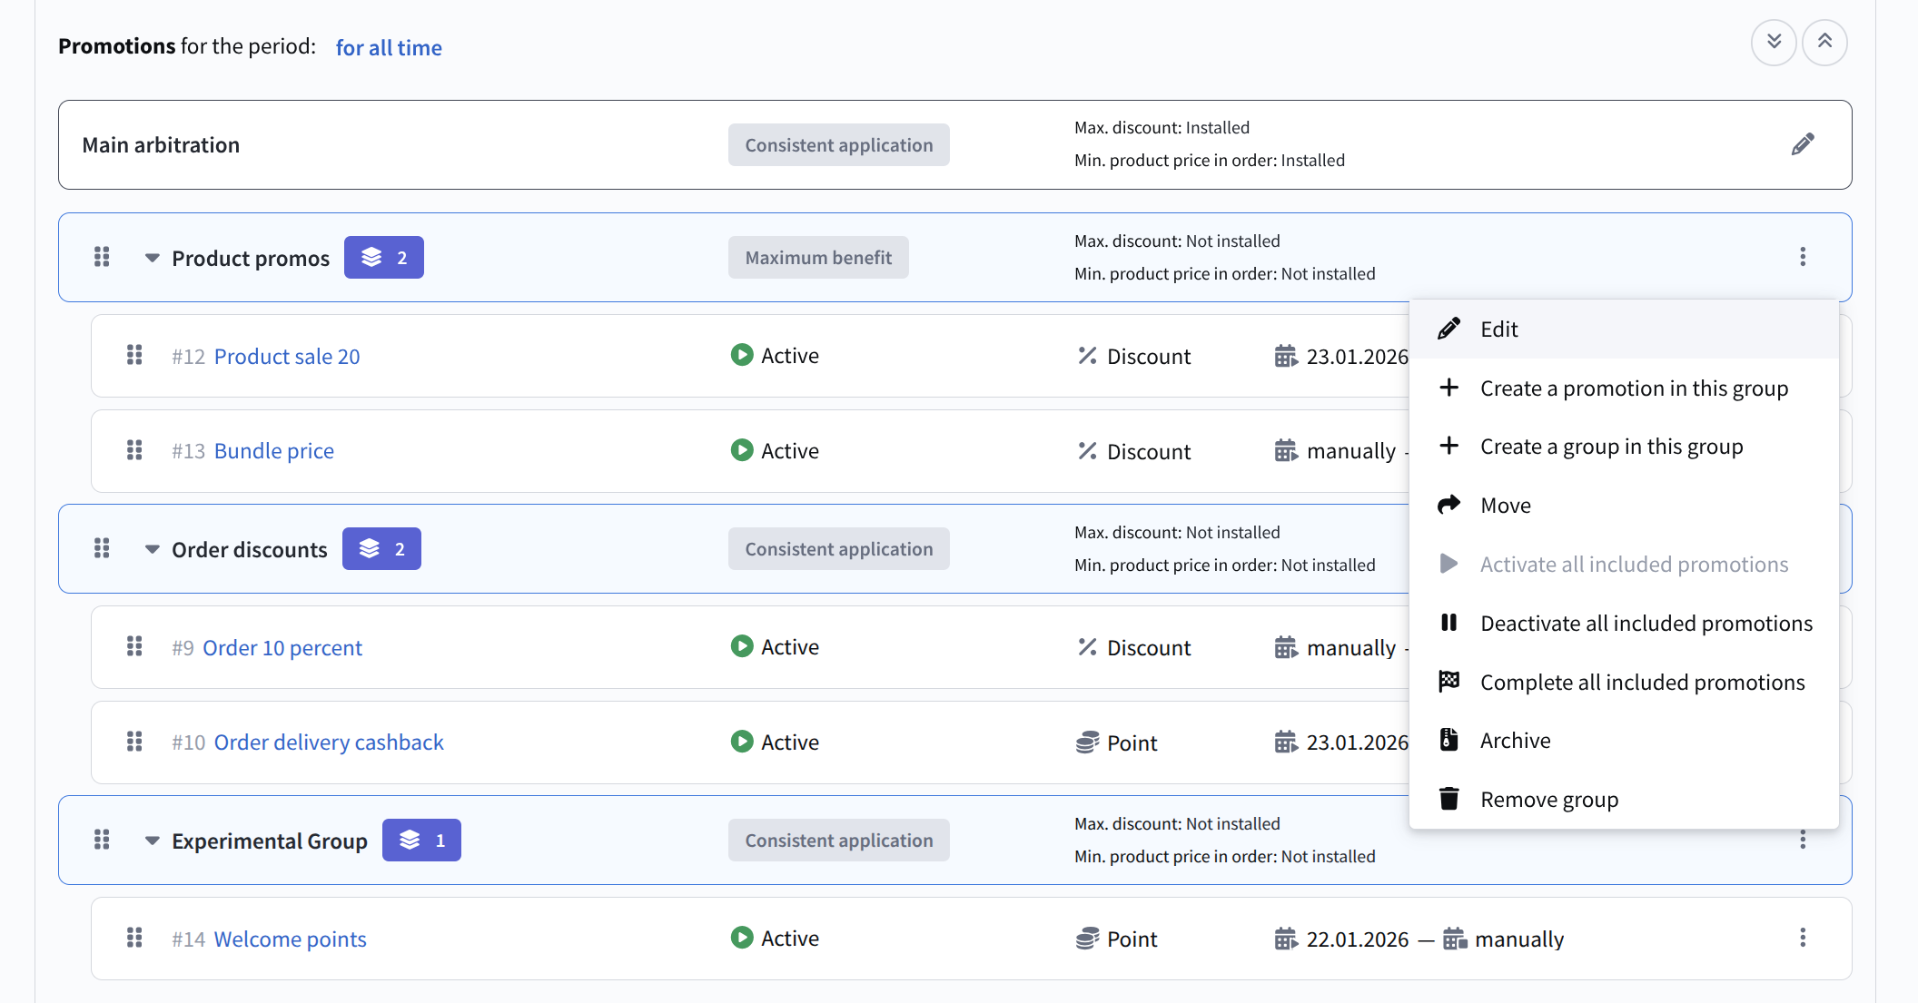Click the Order 10 percent drag handle
The image size is (1918, 1003).
click(x=134, y=646)
